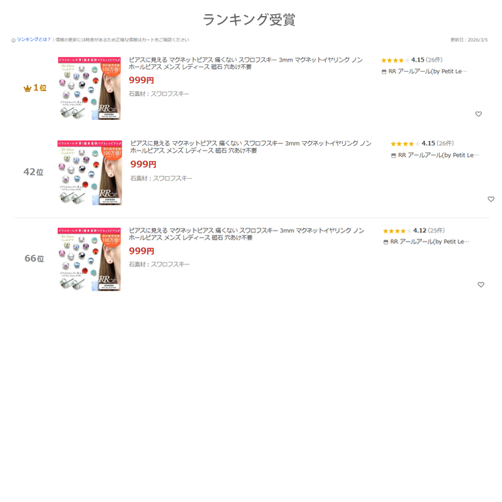Image resolution: width=502 pixels, height=502 pixels.
Task: Open the 1位 product title link
Action: 246,64
